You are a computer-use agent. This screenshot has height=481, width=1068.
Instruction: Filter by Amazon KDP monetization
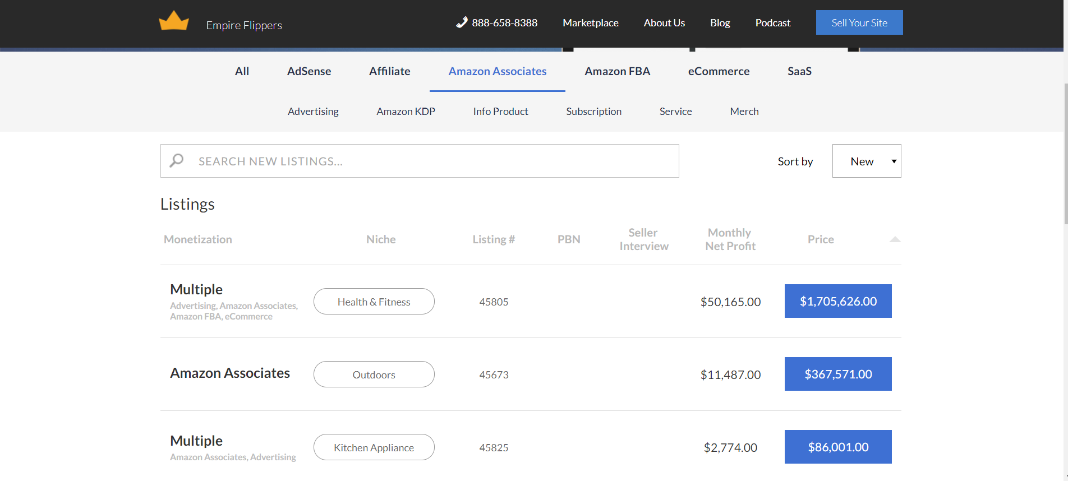point(406,112)
